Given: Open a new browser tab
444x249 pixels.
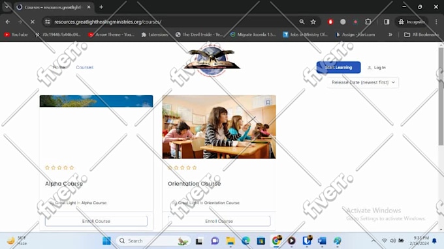Looking at the screenshot, I should point(101,7).
